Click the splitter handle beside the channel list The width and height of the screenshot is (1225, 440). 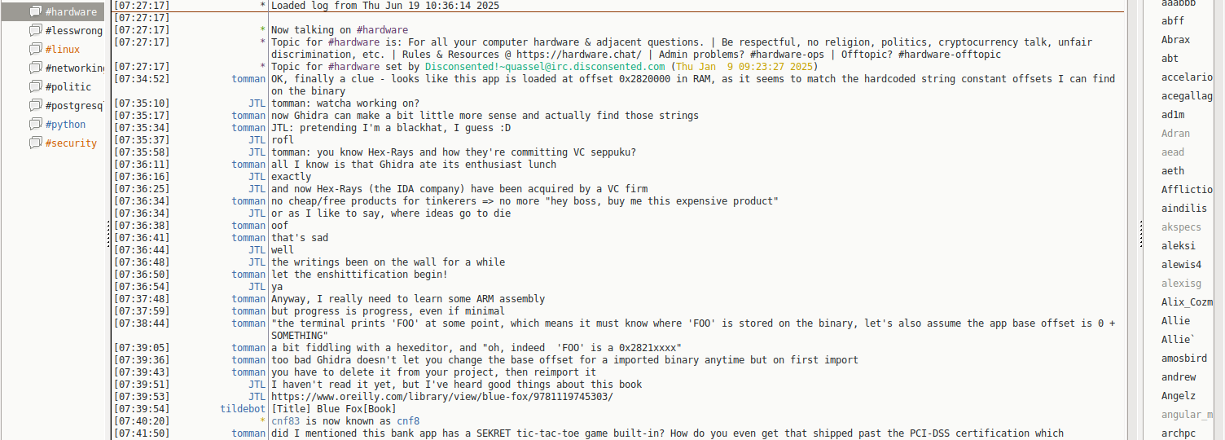[x=108, y=236]
